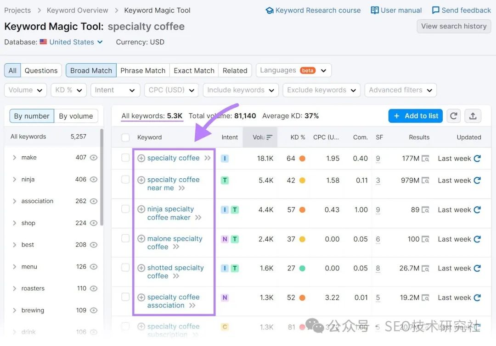Image resolution: width=496 pixels, height=346 pixels.
Task: View SERP results icon for 177M row
Action: [426, 159]
